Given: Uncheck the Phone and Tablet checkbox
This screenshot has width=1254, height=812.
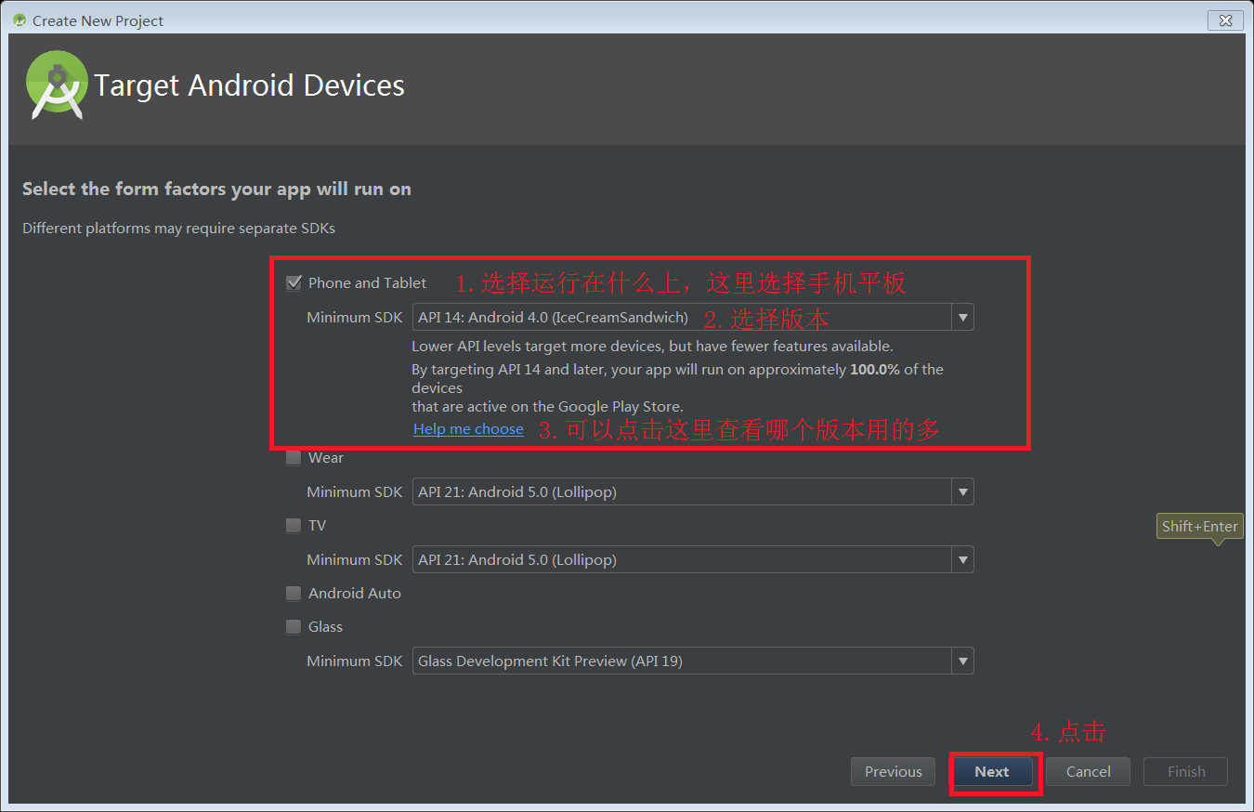Looking at the screenshot, I should [x=294, y=282].
